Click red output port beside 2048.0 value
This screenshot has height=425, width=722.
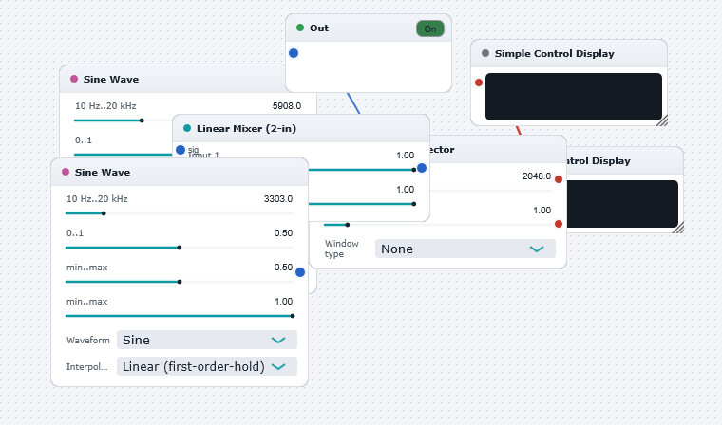[559, 179]
